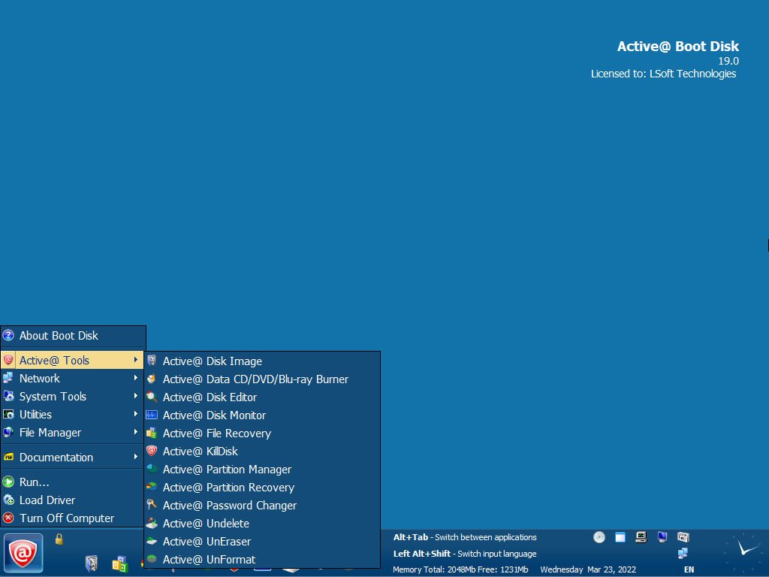
Task: Open About Boot Disk
Action: coord(73,336)
